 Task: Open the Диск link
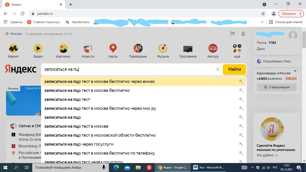pos(261,49)
